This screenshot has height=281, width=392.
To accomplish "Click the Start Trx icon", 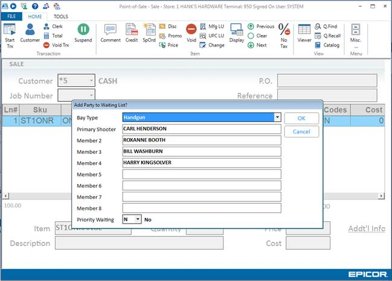I will click(10, 30).
